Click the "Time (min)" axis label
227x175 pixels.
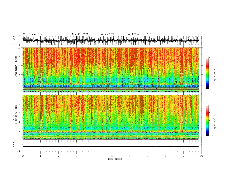[x=115, y=159]
